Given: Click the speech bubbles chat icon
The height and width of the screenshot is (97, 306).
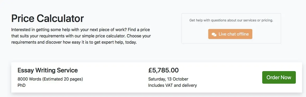Looking at the screenshot, I should (x=214, y=34).
